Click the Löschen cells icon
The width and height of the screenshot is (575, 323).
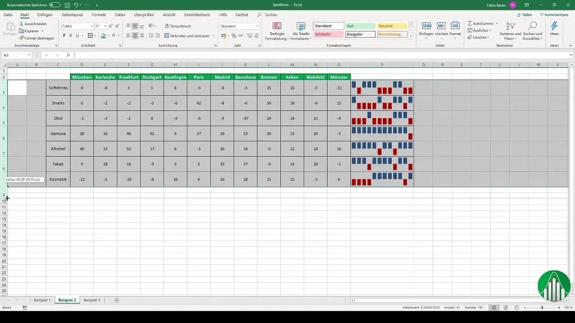(x=442, y=26)
